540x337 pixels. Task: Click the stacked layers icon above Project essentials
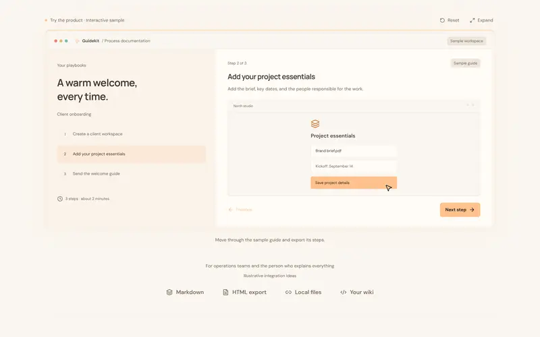pyautogui.click(x=315, y=124)
